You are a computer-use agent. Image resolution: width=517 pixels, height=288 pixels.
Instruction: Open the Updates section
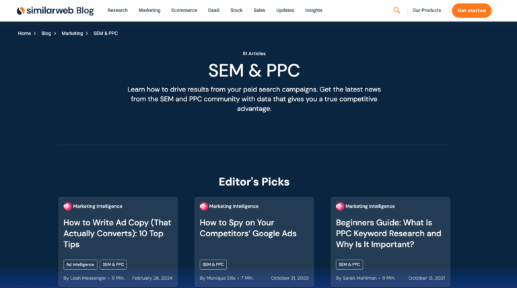pyautogui.click(x=285, y=11)
